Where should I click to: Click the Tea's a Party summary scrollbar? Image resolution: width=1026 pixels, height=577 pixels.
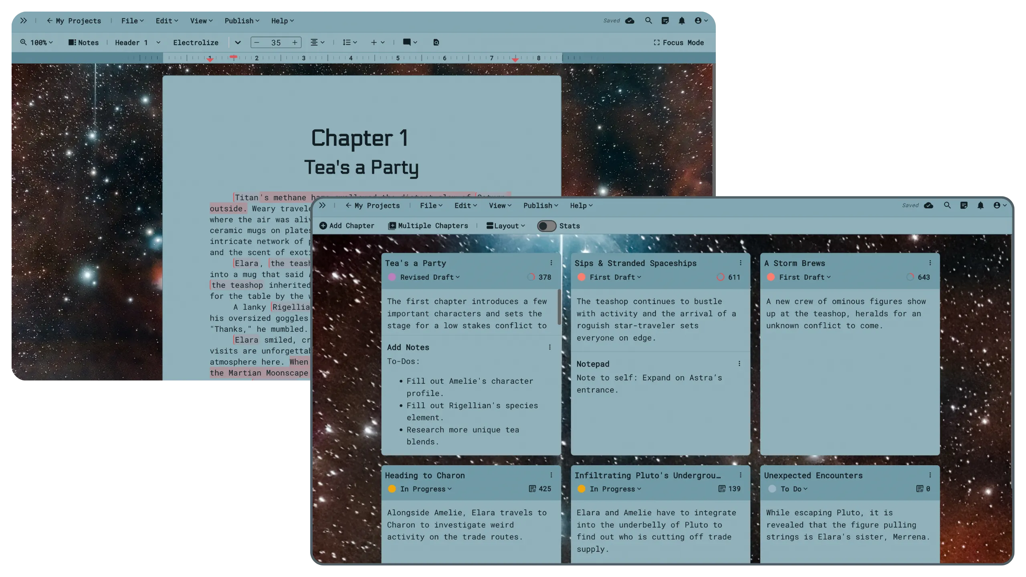[559, 307]
